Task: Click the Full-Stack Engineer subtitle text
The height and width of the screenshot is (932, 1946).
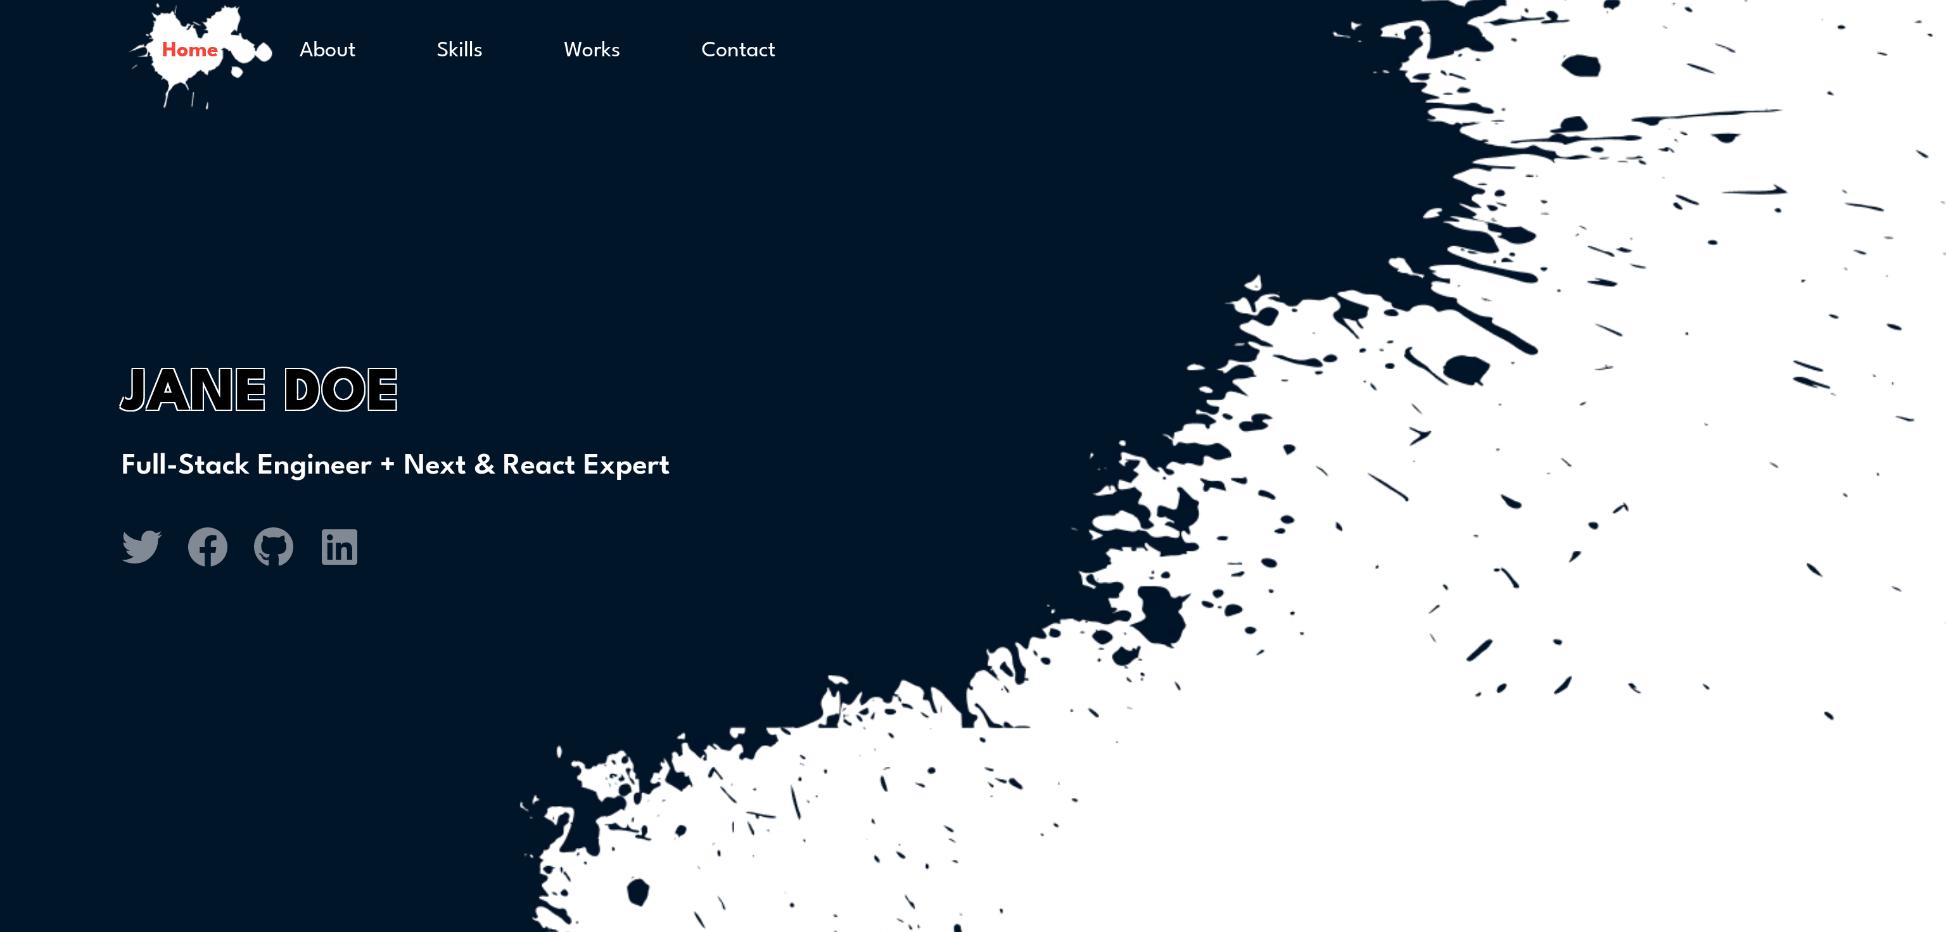Action: pyautogui.click(x=393, y=465)
